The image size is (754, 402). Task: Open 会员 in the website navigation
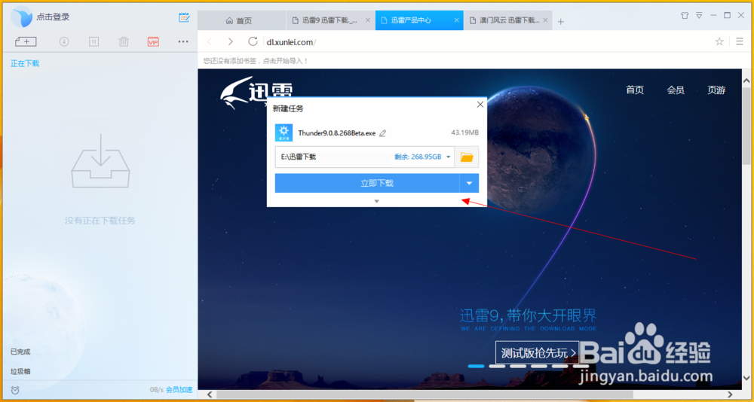click(x=676, y=90)
